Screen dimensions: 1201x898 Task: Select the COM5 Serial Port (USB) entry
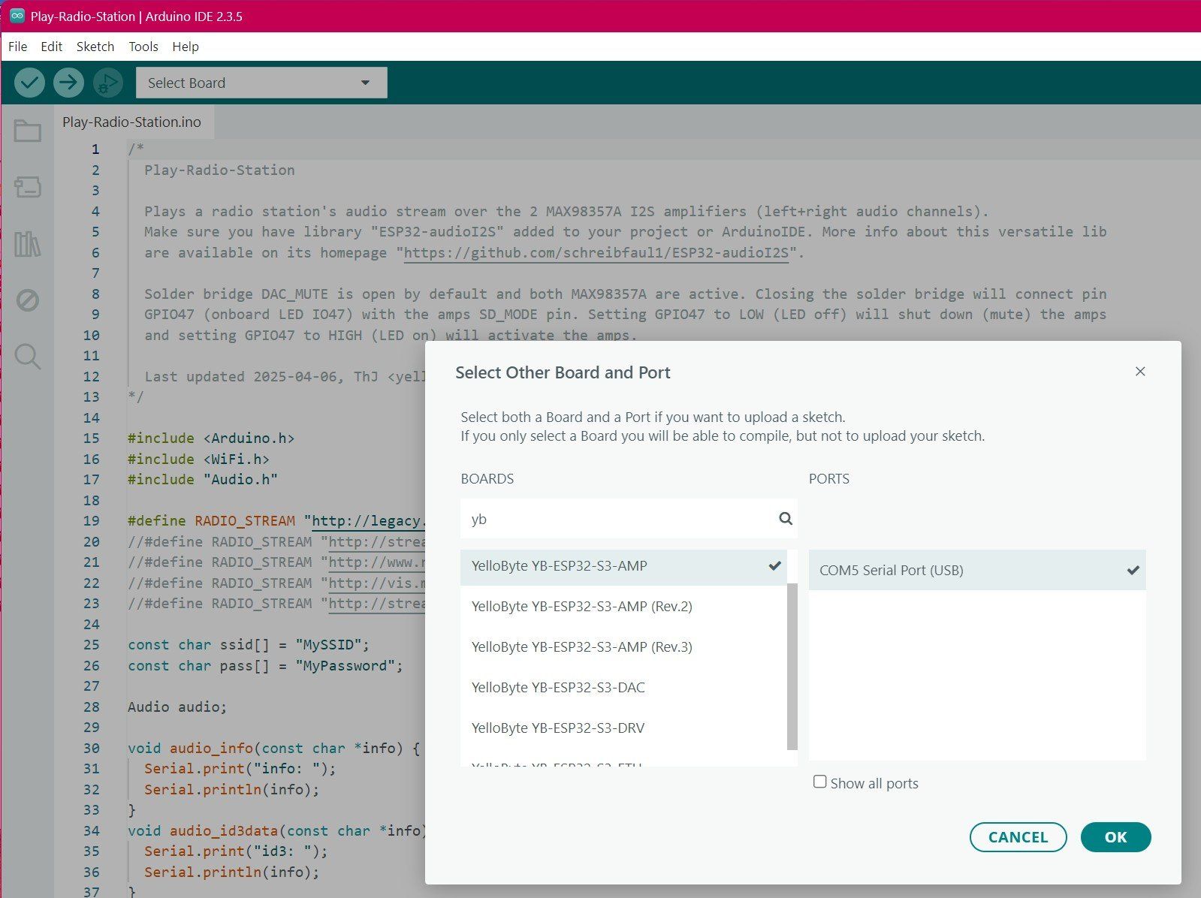(x=977, y=571)
